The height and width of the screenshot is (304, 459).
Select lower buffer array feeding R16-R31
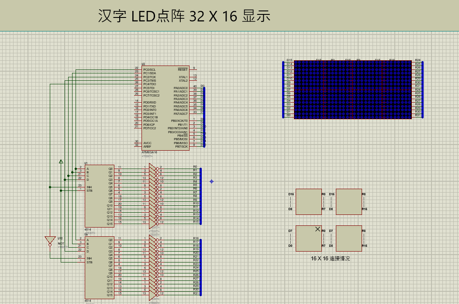[154, 268]
